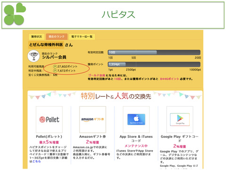Open the App Store & iTunes card image
Screen dimensions: 226x170
click(136, 119)
